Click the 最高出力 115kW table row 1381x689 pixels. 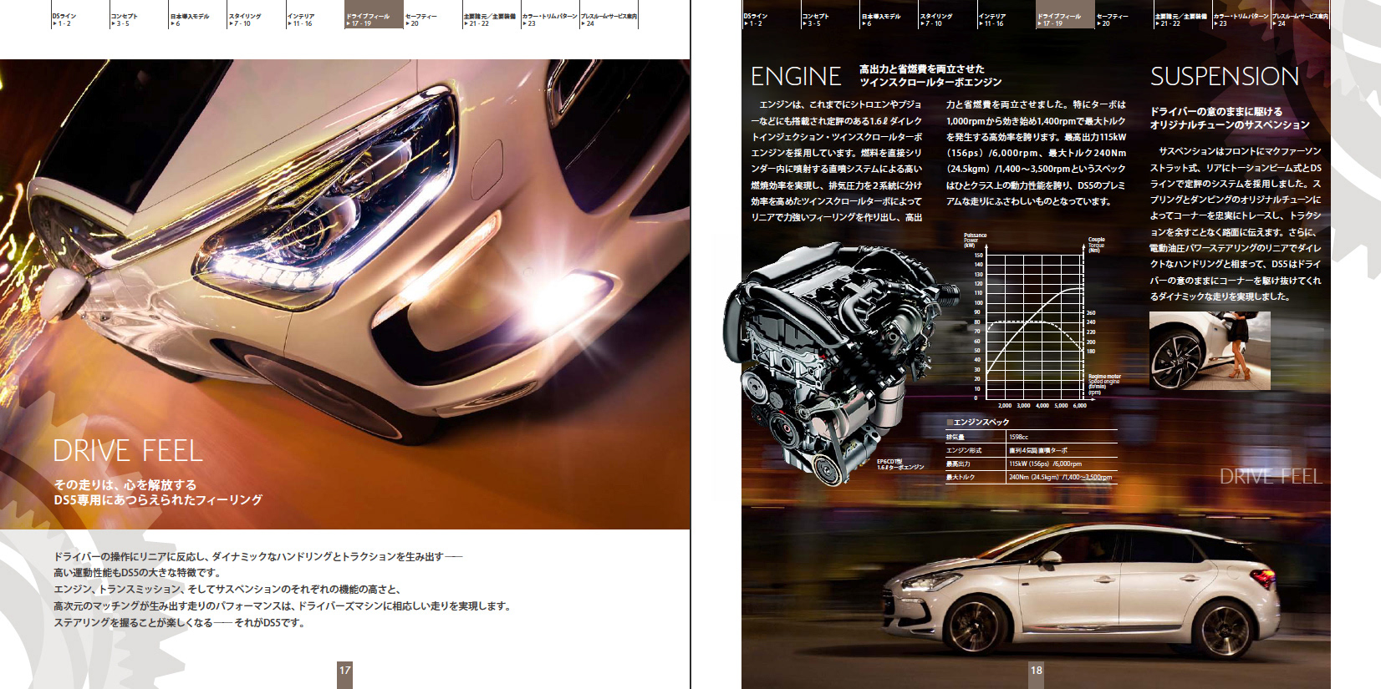1032,464
